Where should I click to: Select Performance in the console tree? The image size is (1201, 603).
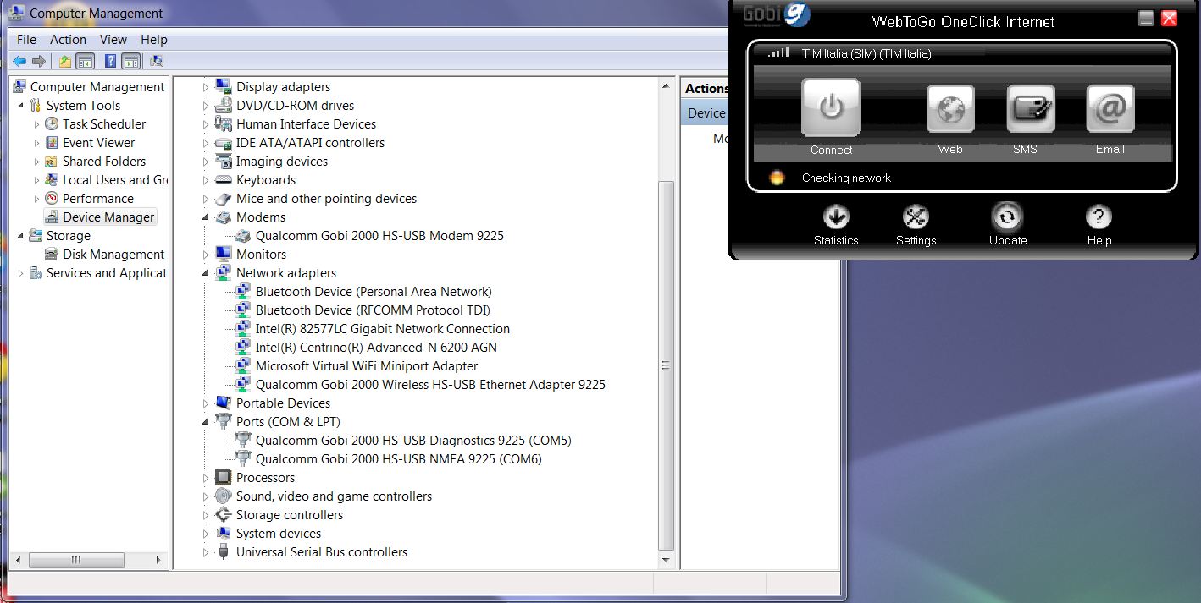tap(98, 199)
